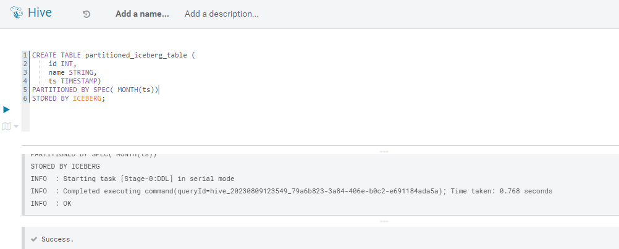Select line number 6 in the gutter
The height and width of the screenshot is (249, 619).
25,99
